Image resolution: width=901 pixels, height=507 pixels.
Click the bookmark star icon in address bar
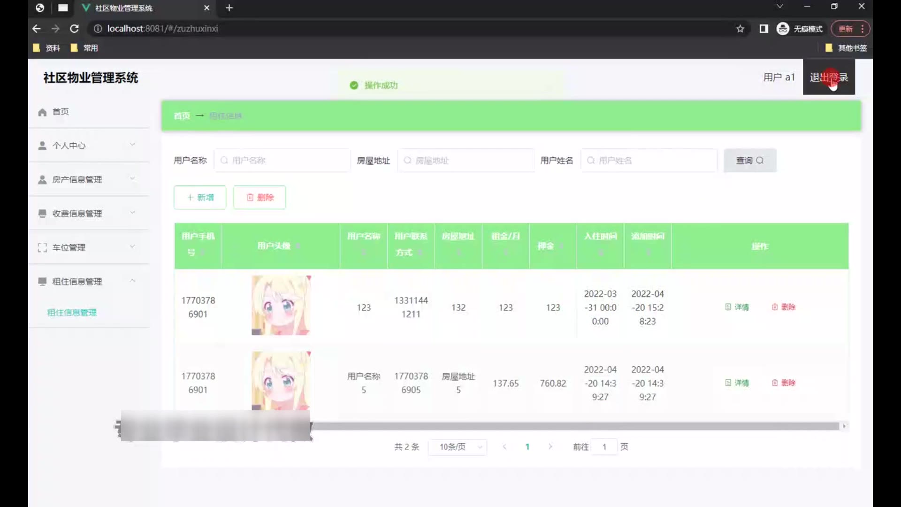coord(740,29)
